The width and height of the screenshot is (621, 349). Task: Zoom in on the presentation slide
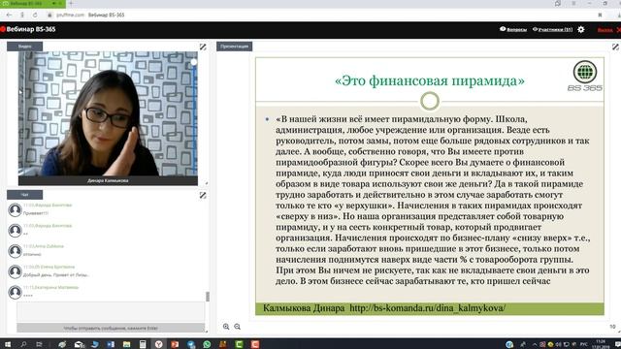coord(226,327)
